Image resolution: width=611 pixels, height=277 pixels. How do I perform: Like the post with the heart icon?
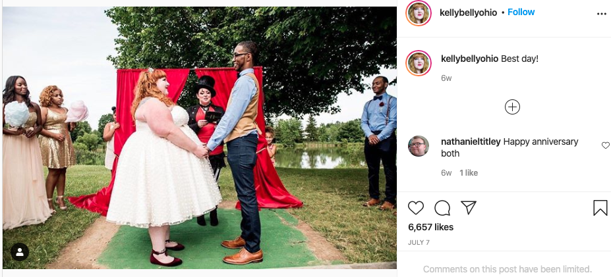(415, 208)
